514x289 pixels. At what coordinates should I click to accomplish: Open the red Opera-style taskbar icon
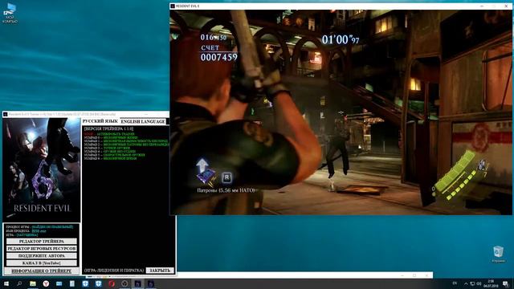tap(112, 283)
